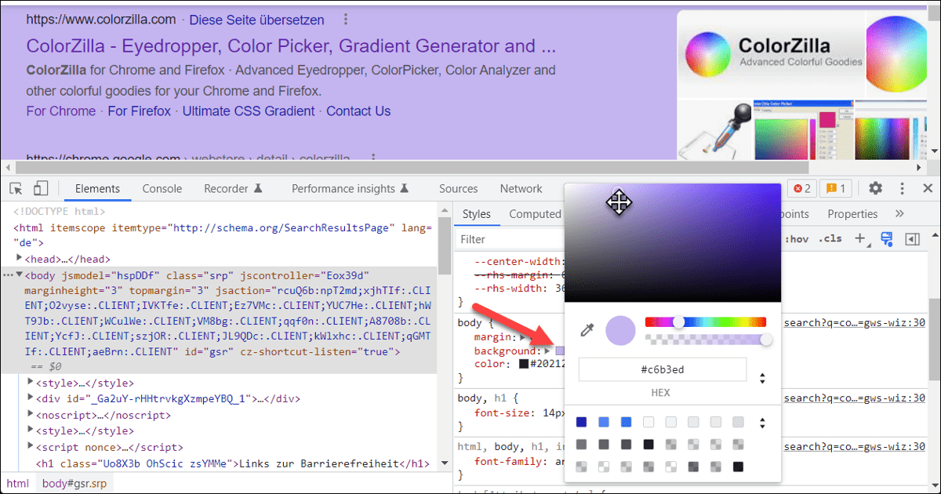Screen dimensions: 941x494
Task: Click the new style rule plus icon
Action: pyautogui.click(x=860, y=238)
